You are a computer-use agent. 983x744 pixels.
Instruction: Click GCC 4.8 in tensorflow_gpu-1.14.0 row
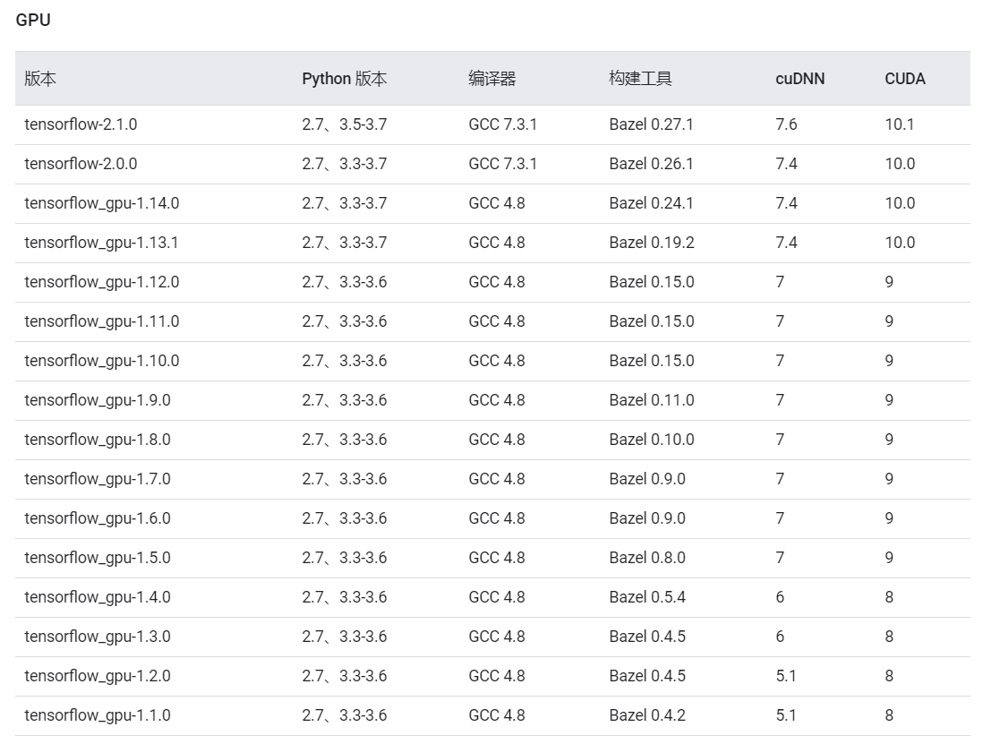tap(497, 203)
